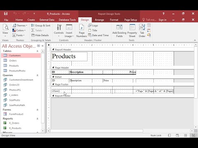This screenshot has height=148, width=198.
Task: Open the Property Sheet
Action: coord(132,31)
